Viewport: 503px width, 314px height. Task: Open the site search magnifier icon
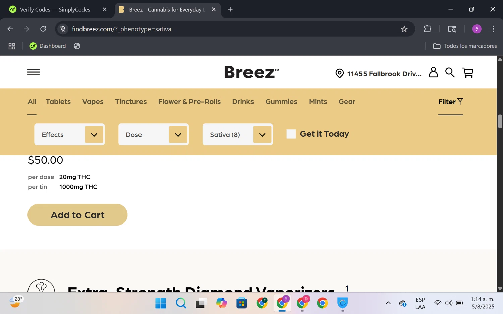[x=450, y=72]
